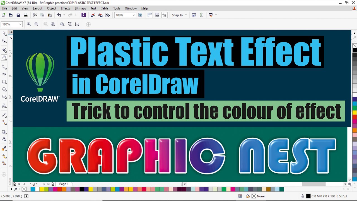Undo the last action

pos(59,15)
